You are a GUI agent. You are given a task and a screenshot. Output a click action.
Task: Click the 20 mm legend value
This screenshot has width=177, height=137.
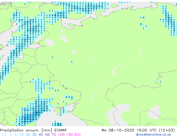(28, 135)
